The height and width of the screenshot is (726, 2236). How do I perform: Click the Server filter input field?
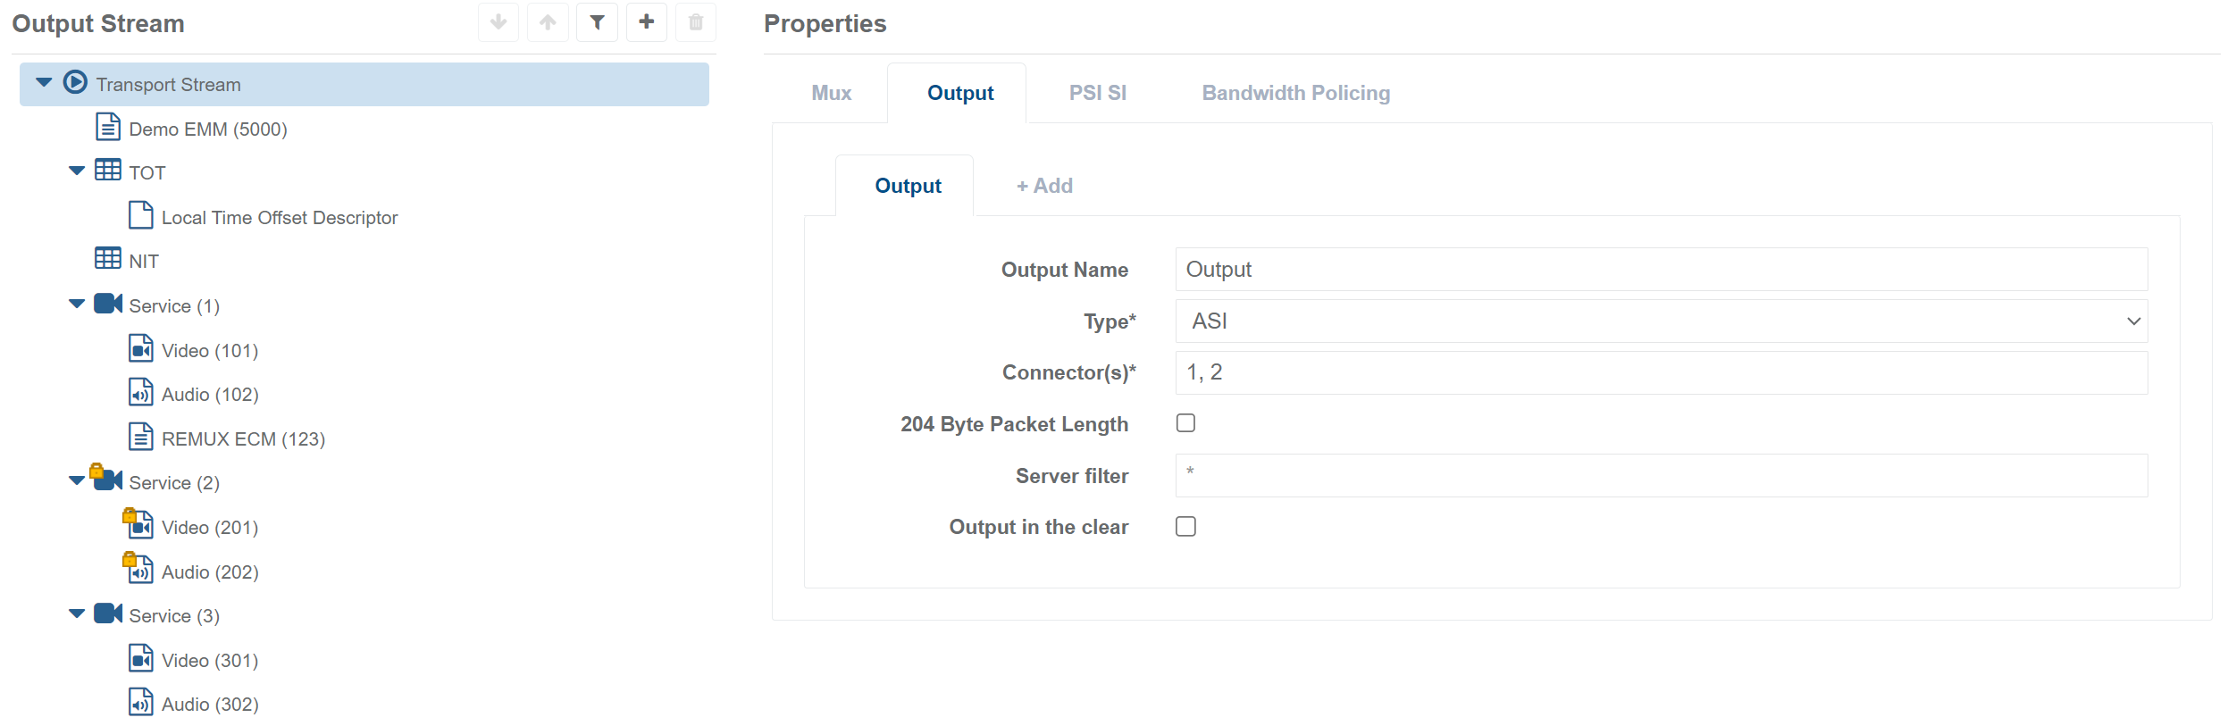pyautogui.click(x=1661, y=476)
